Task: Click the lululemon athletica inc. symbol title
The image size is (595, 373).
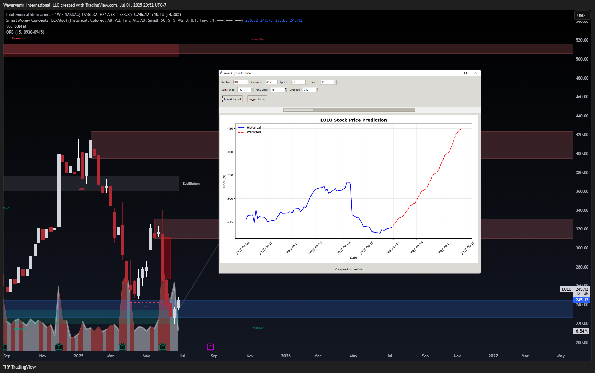Action: coord(28,15)
